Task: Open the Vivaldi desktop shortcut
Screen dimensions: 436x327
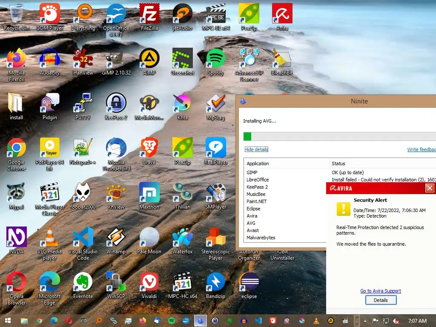Action: [x=149, y=285]
